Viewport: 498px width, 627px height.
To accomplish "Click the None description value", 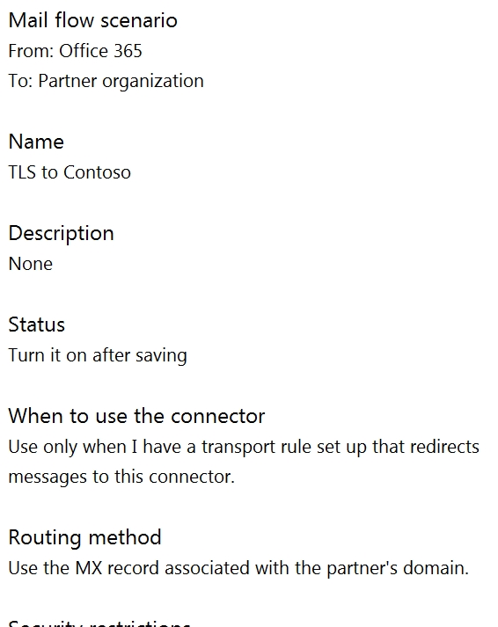I will [31, 265].
